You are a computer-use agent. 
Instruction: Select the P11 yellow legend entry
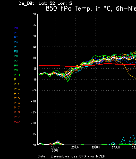click(17, 79)
